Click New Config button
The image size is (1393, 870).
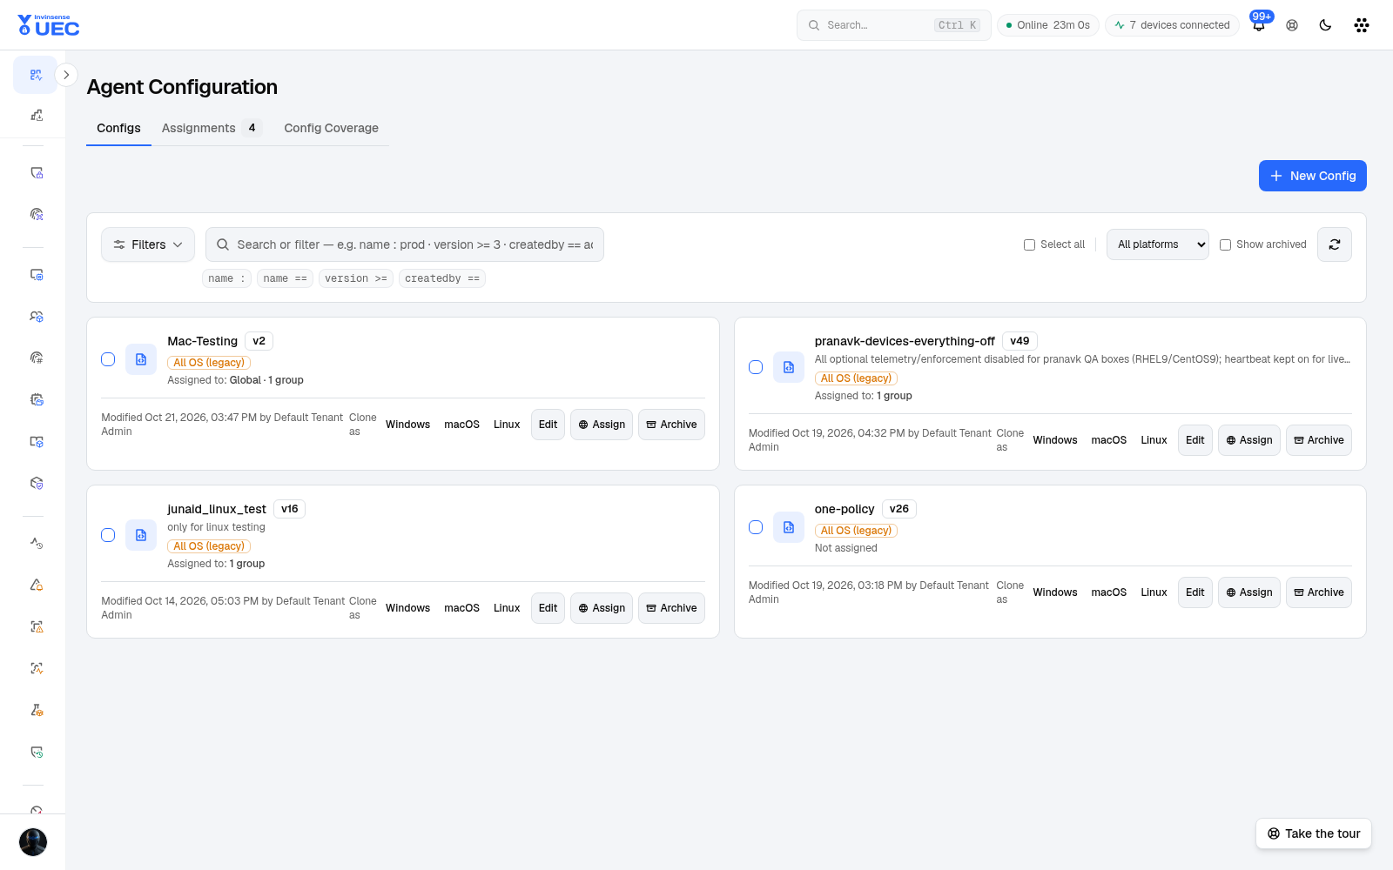1312,176
